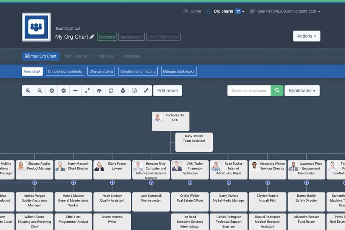Open the Actions dropdown menu

306,36
